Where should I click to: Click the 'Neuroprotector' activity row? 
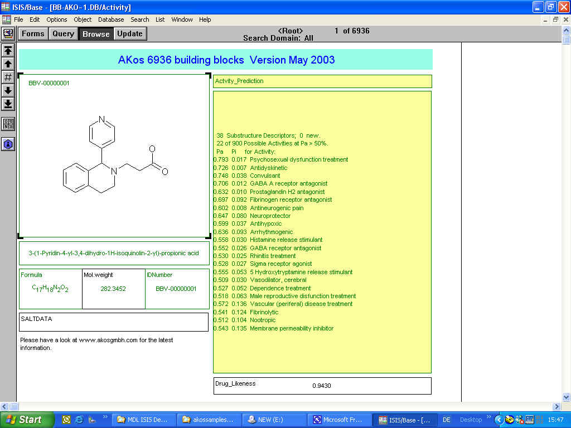click(252, 216)
